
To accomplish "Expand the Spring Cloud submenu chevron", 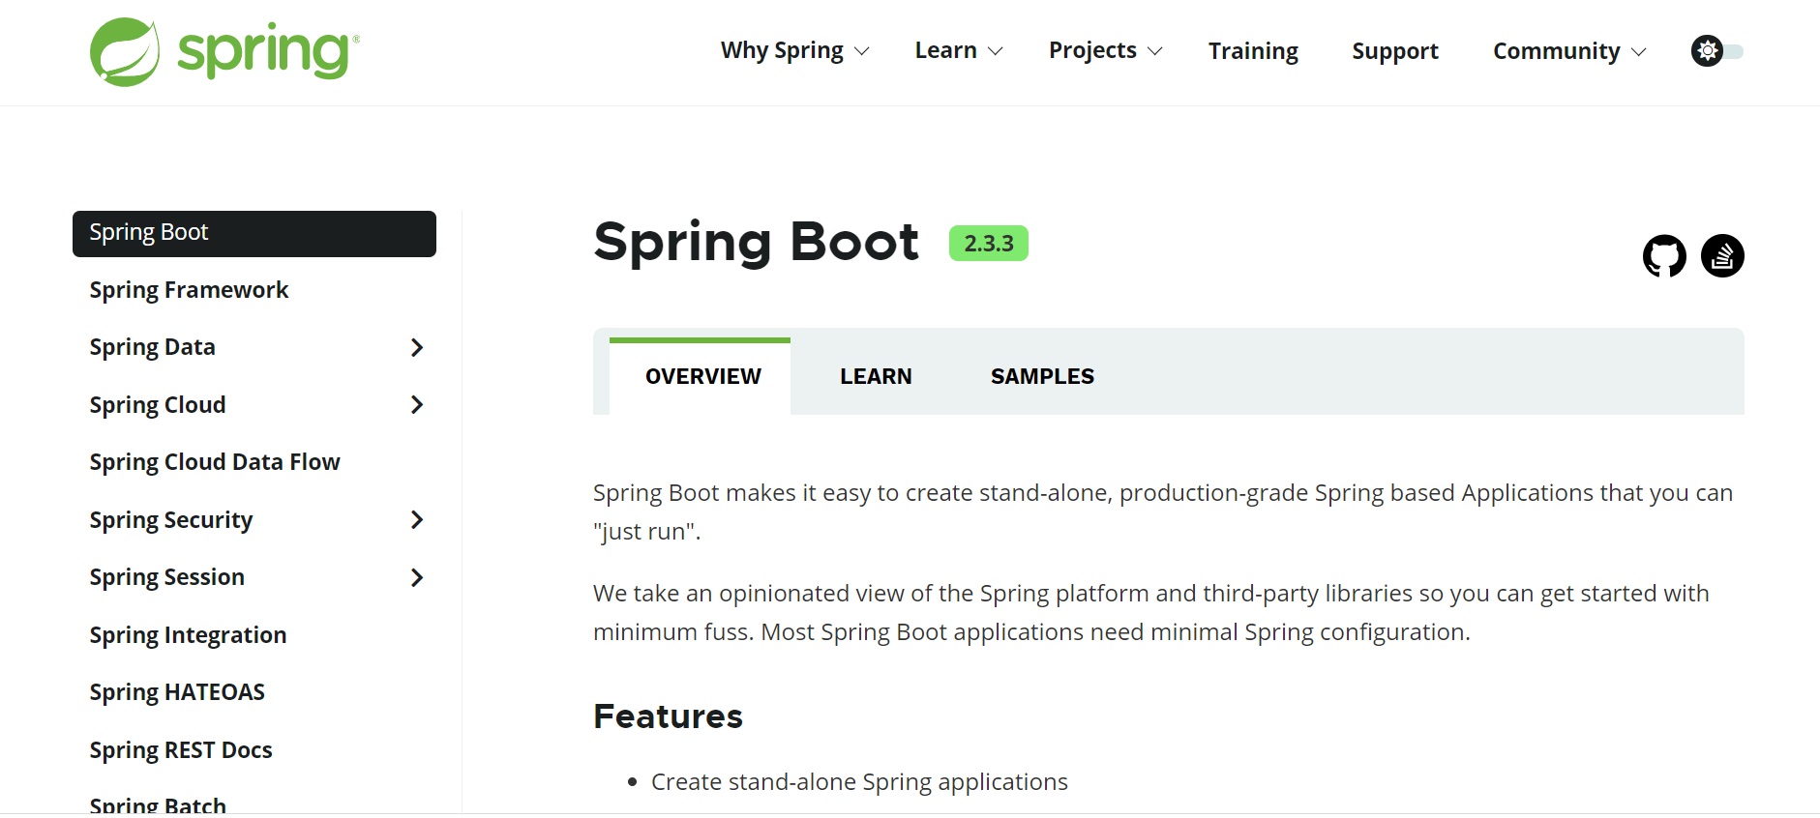I will [x=417, y=405].
